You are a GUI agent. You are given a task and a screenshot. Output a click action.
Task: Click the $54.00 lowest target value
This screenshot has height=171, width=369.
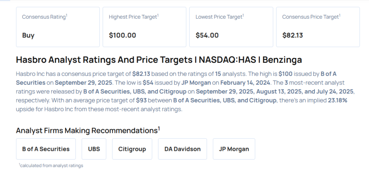207,35
